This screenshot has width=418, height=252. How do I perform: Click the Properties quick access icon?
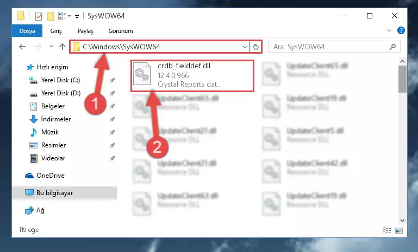(x=39, y=16)
